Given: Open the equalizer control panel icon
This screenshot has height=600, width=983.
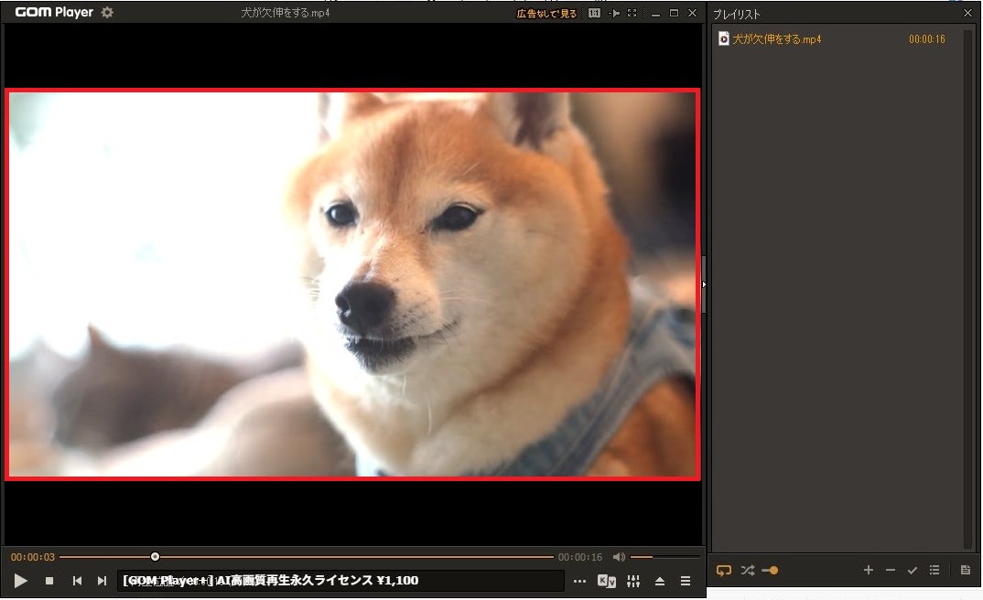Looking at the screenshot, I should pyautogui.click(x=633, y=581).
